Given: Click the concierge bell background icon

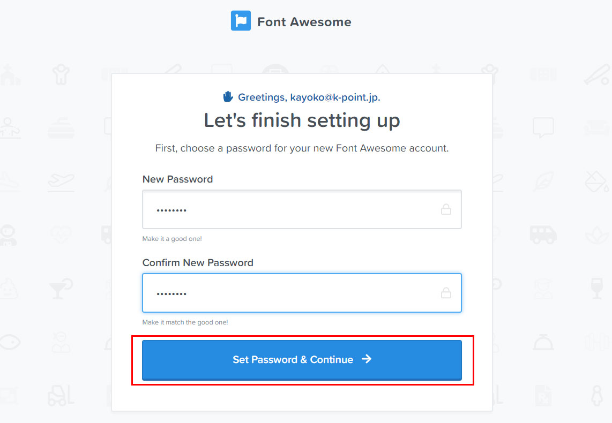Looking at the screenshot, I should click(543, 341).
